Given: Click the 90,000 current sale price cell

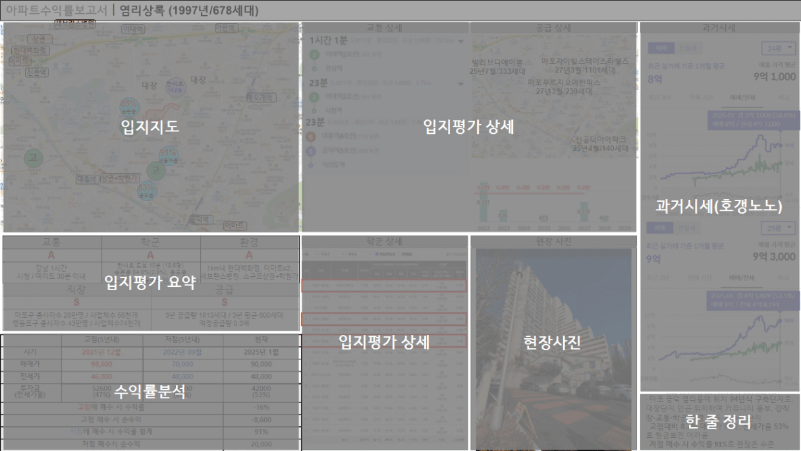Looking at the screenshot, I should click(x=261, y=364).
